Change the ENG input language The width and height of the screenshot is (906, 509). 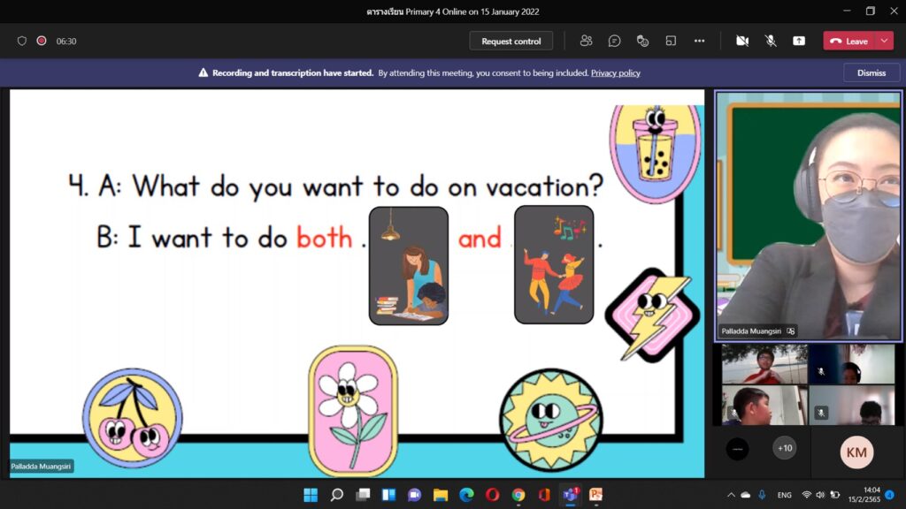(x=784, y=495)
